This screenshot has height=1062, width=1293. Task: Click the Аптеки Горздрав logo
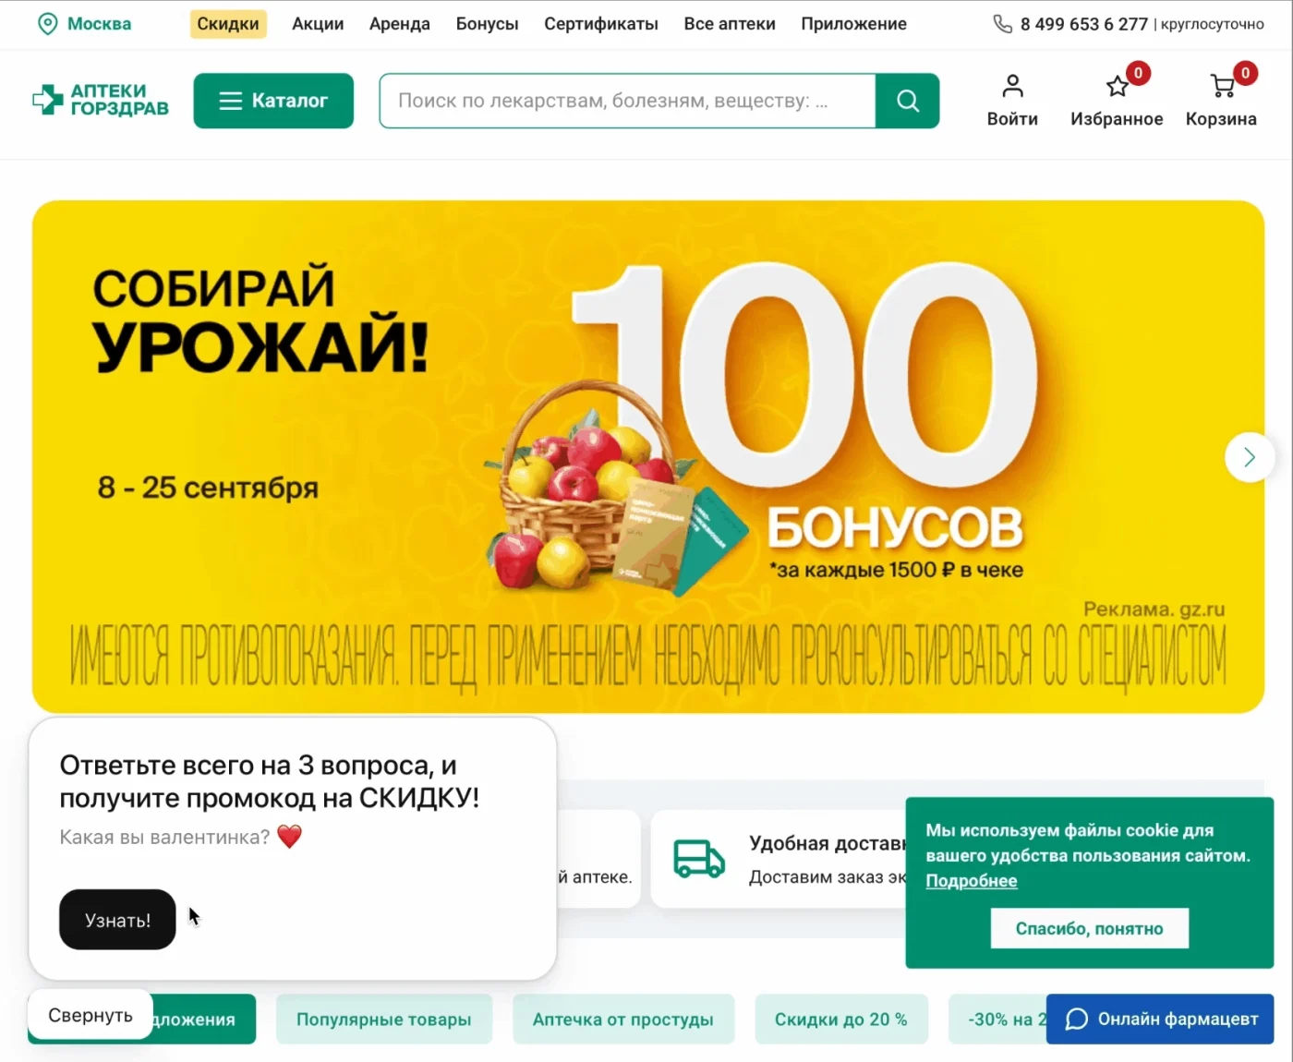coord(101,100)
